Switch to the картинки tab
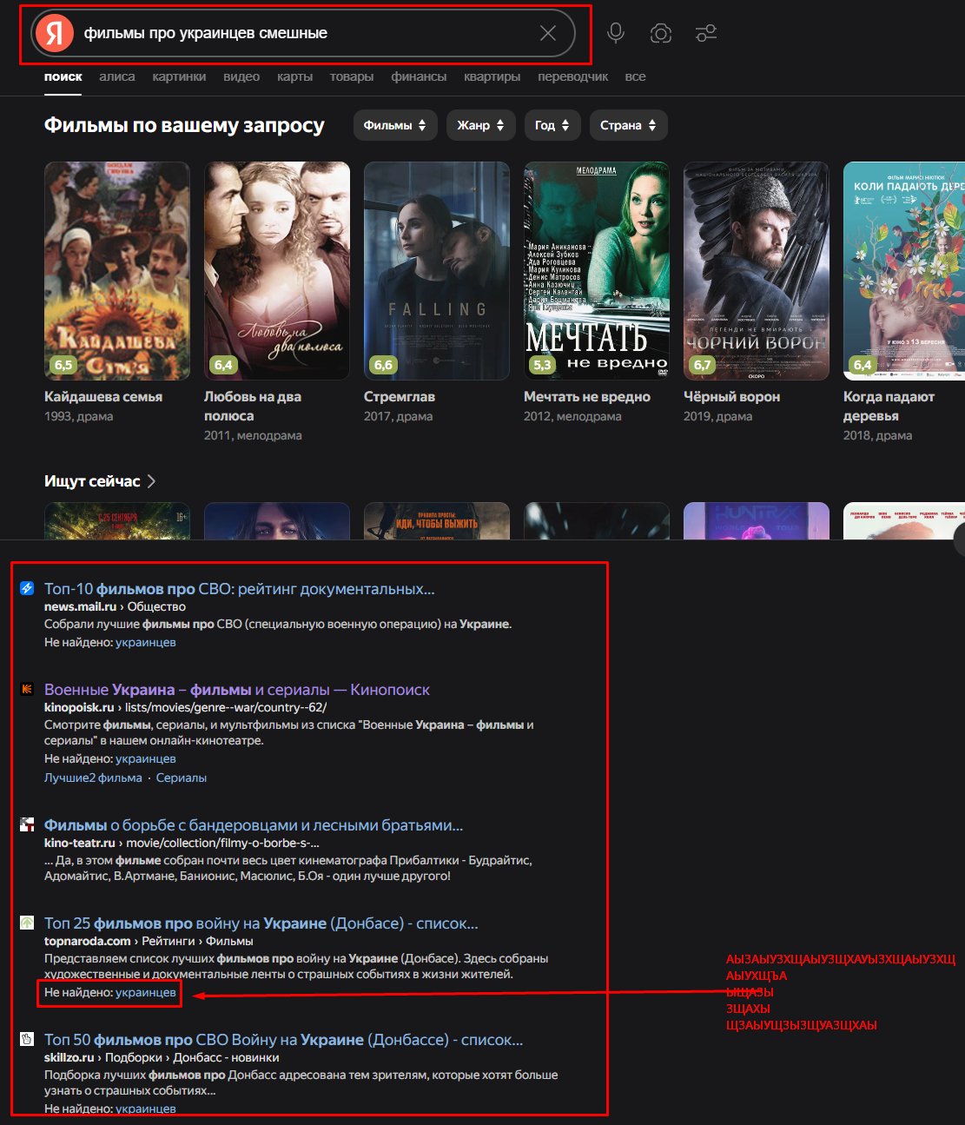Image resolution: width=965 pixels, height=1125 pixels. coord(179,76)
